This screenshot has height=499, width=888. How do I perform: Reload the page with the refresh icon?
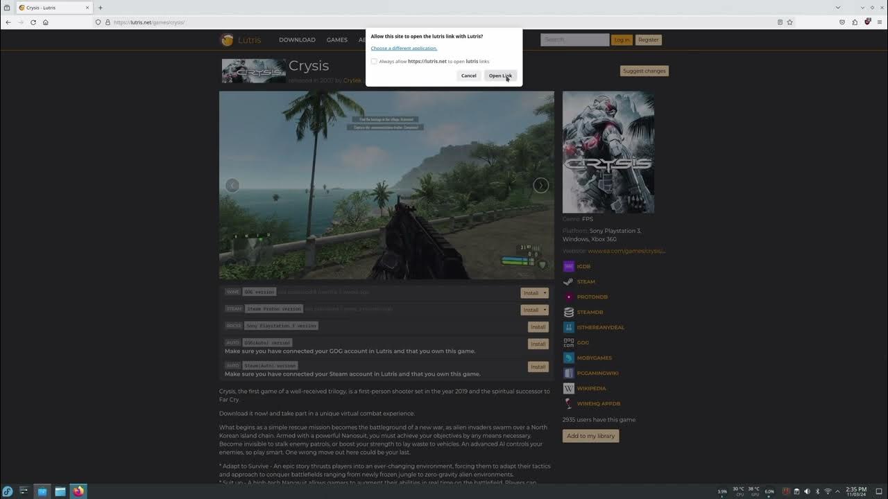pos(33,22)
